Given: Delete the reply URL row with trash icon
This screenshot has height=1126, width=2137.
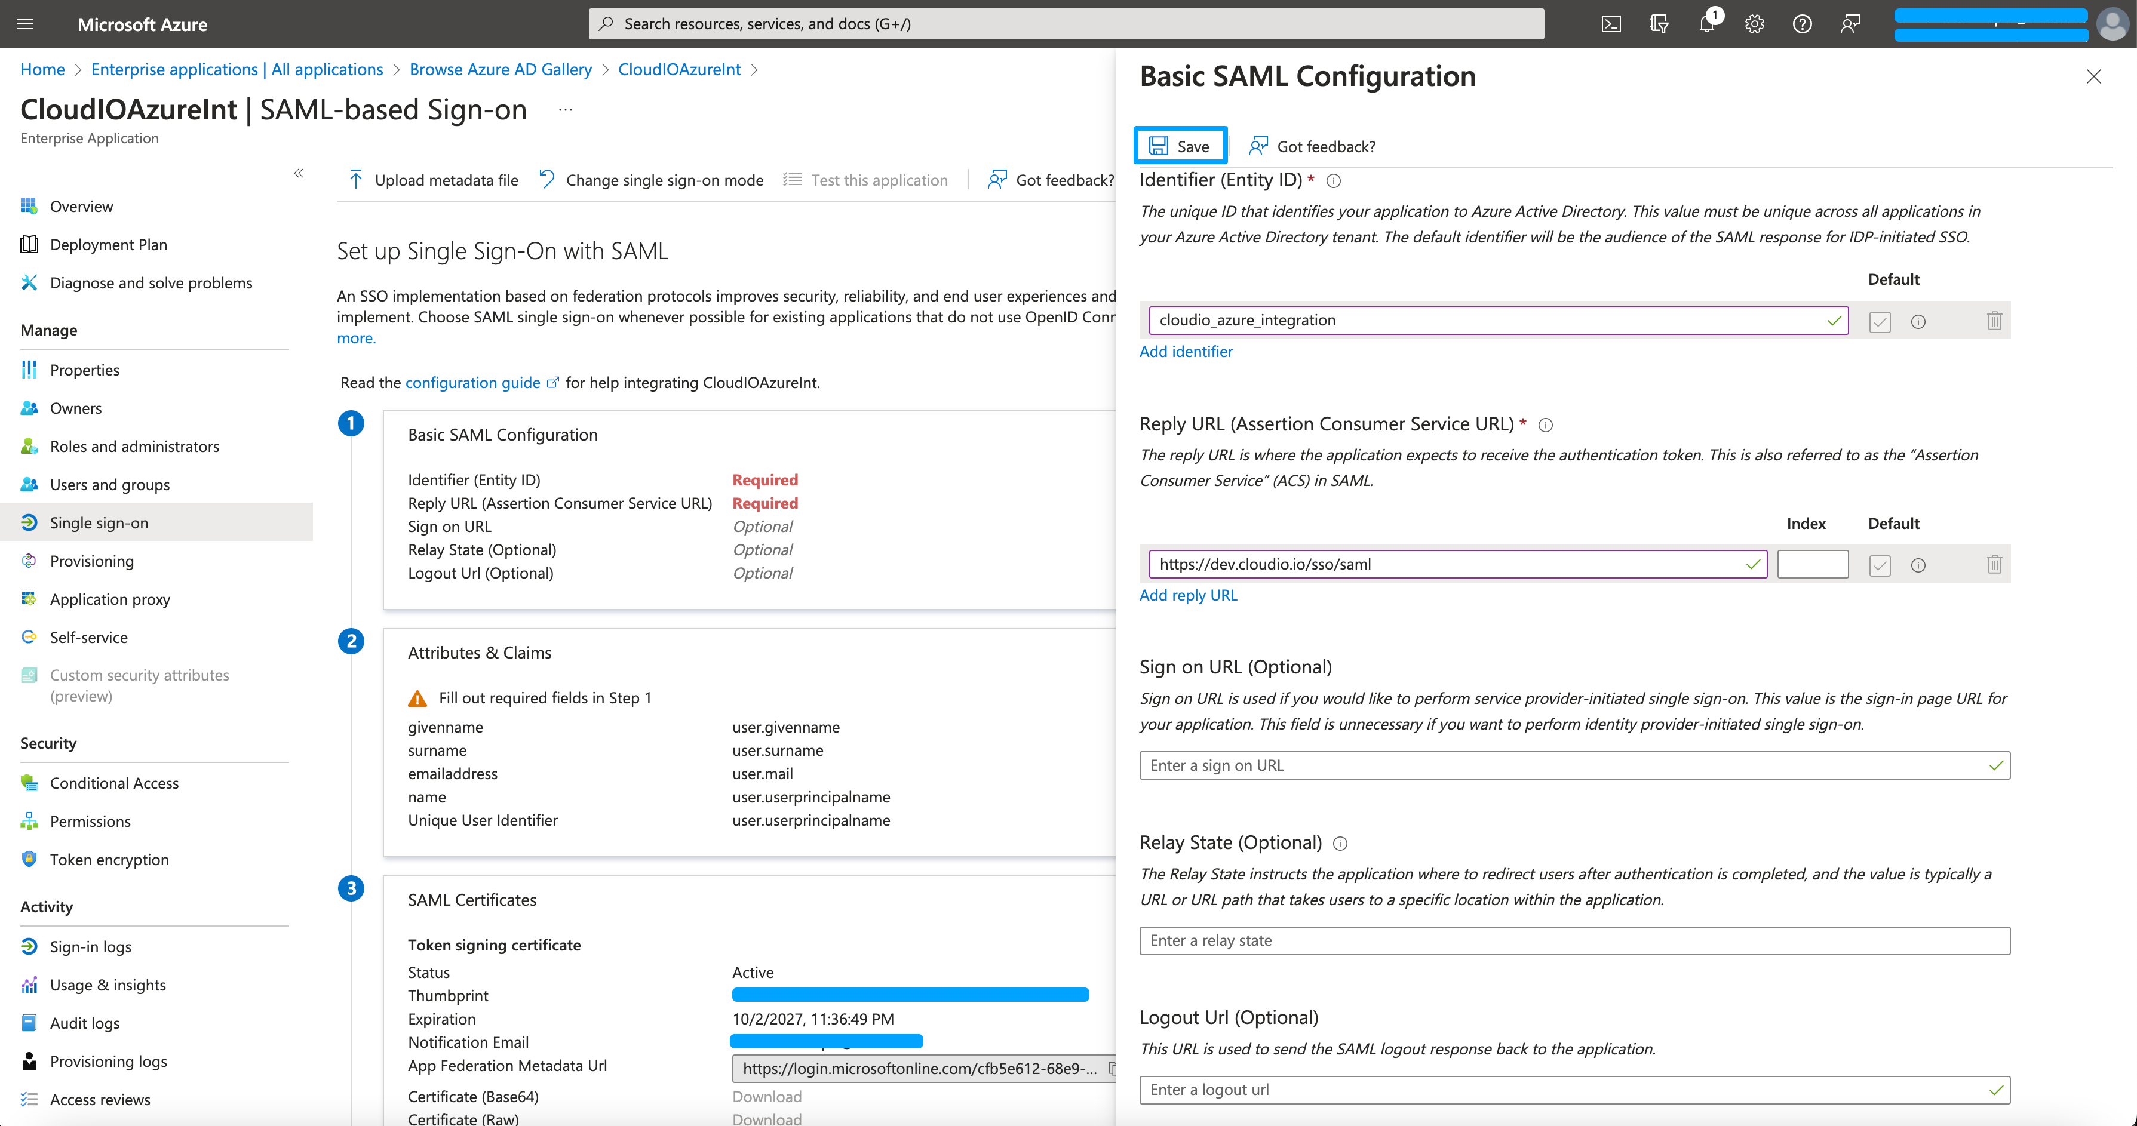Looking at the screenshot, I should [1994, 565].
